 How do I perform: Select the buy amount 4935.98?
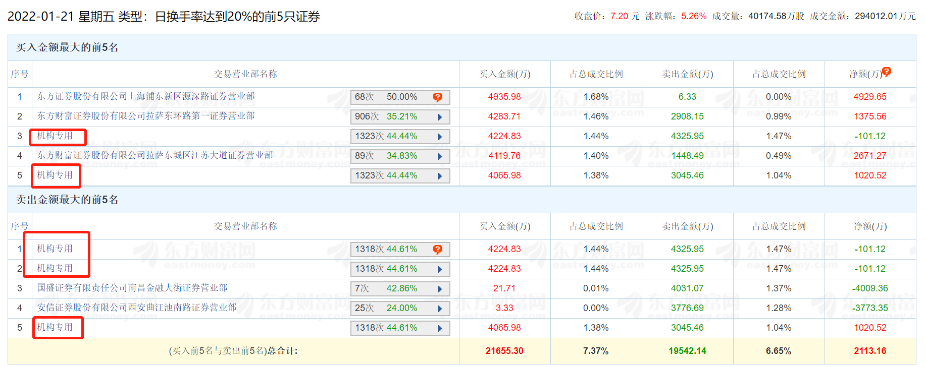[x=504, y=97]
